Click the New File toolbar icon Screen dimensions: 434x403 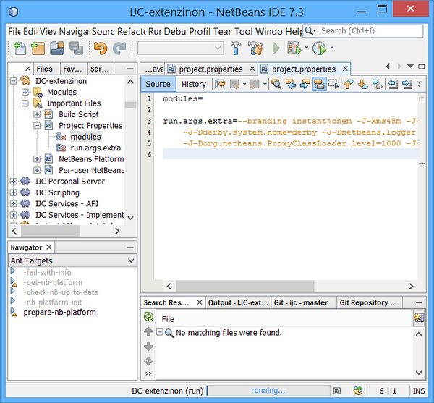point(20,48)
